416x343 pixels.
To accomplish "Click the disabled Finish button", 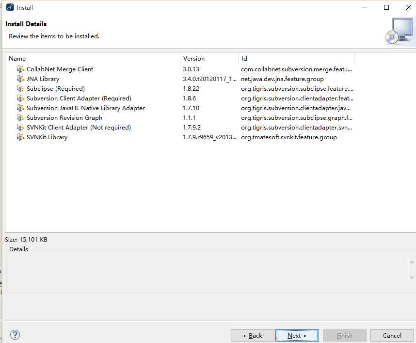I will pyautogui.click(x=345, y=336).
